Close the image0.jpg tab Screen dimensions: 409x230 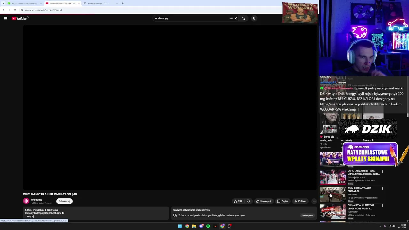coord(117,3)
